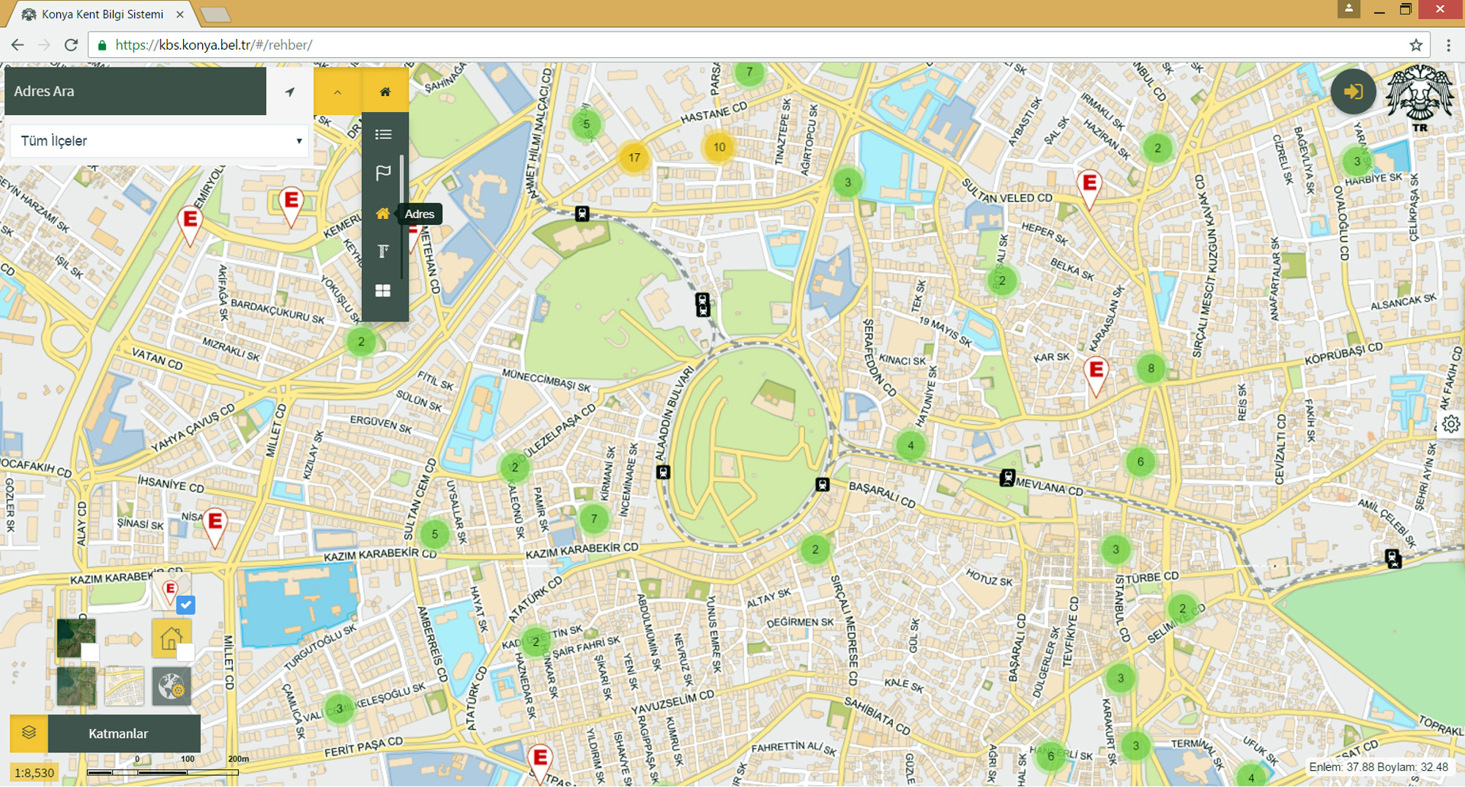Click the cluster marker labeled 17
This screenshot has width=1465, height=787.
click(634, 157)
